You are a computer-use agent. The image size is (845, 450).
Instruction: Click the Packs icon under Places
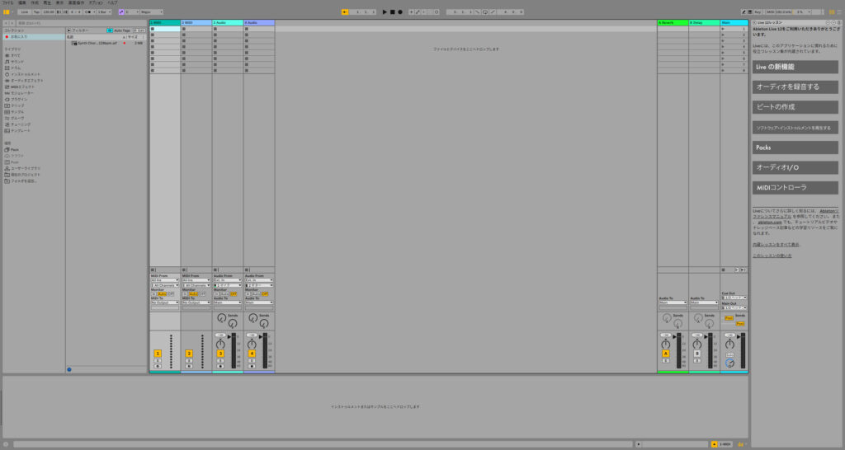pos(14,149)
